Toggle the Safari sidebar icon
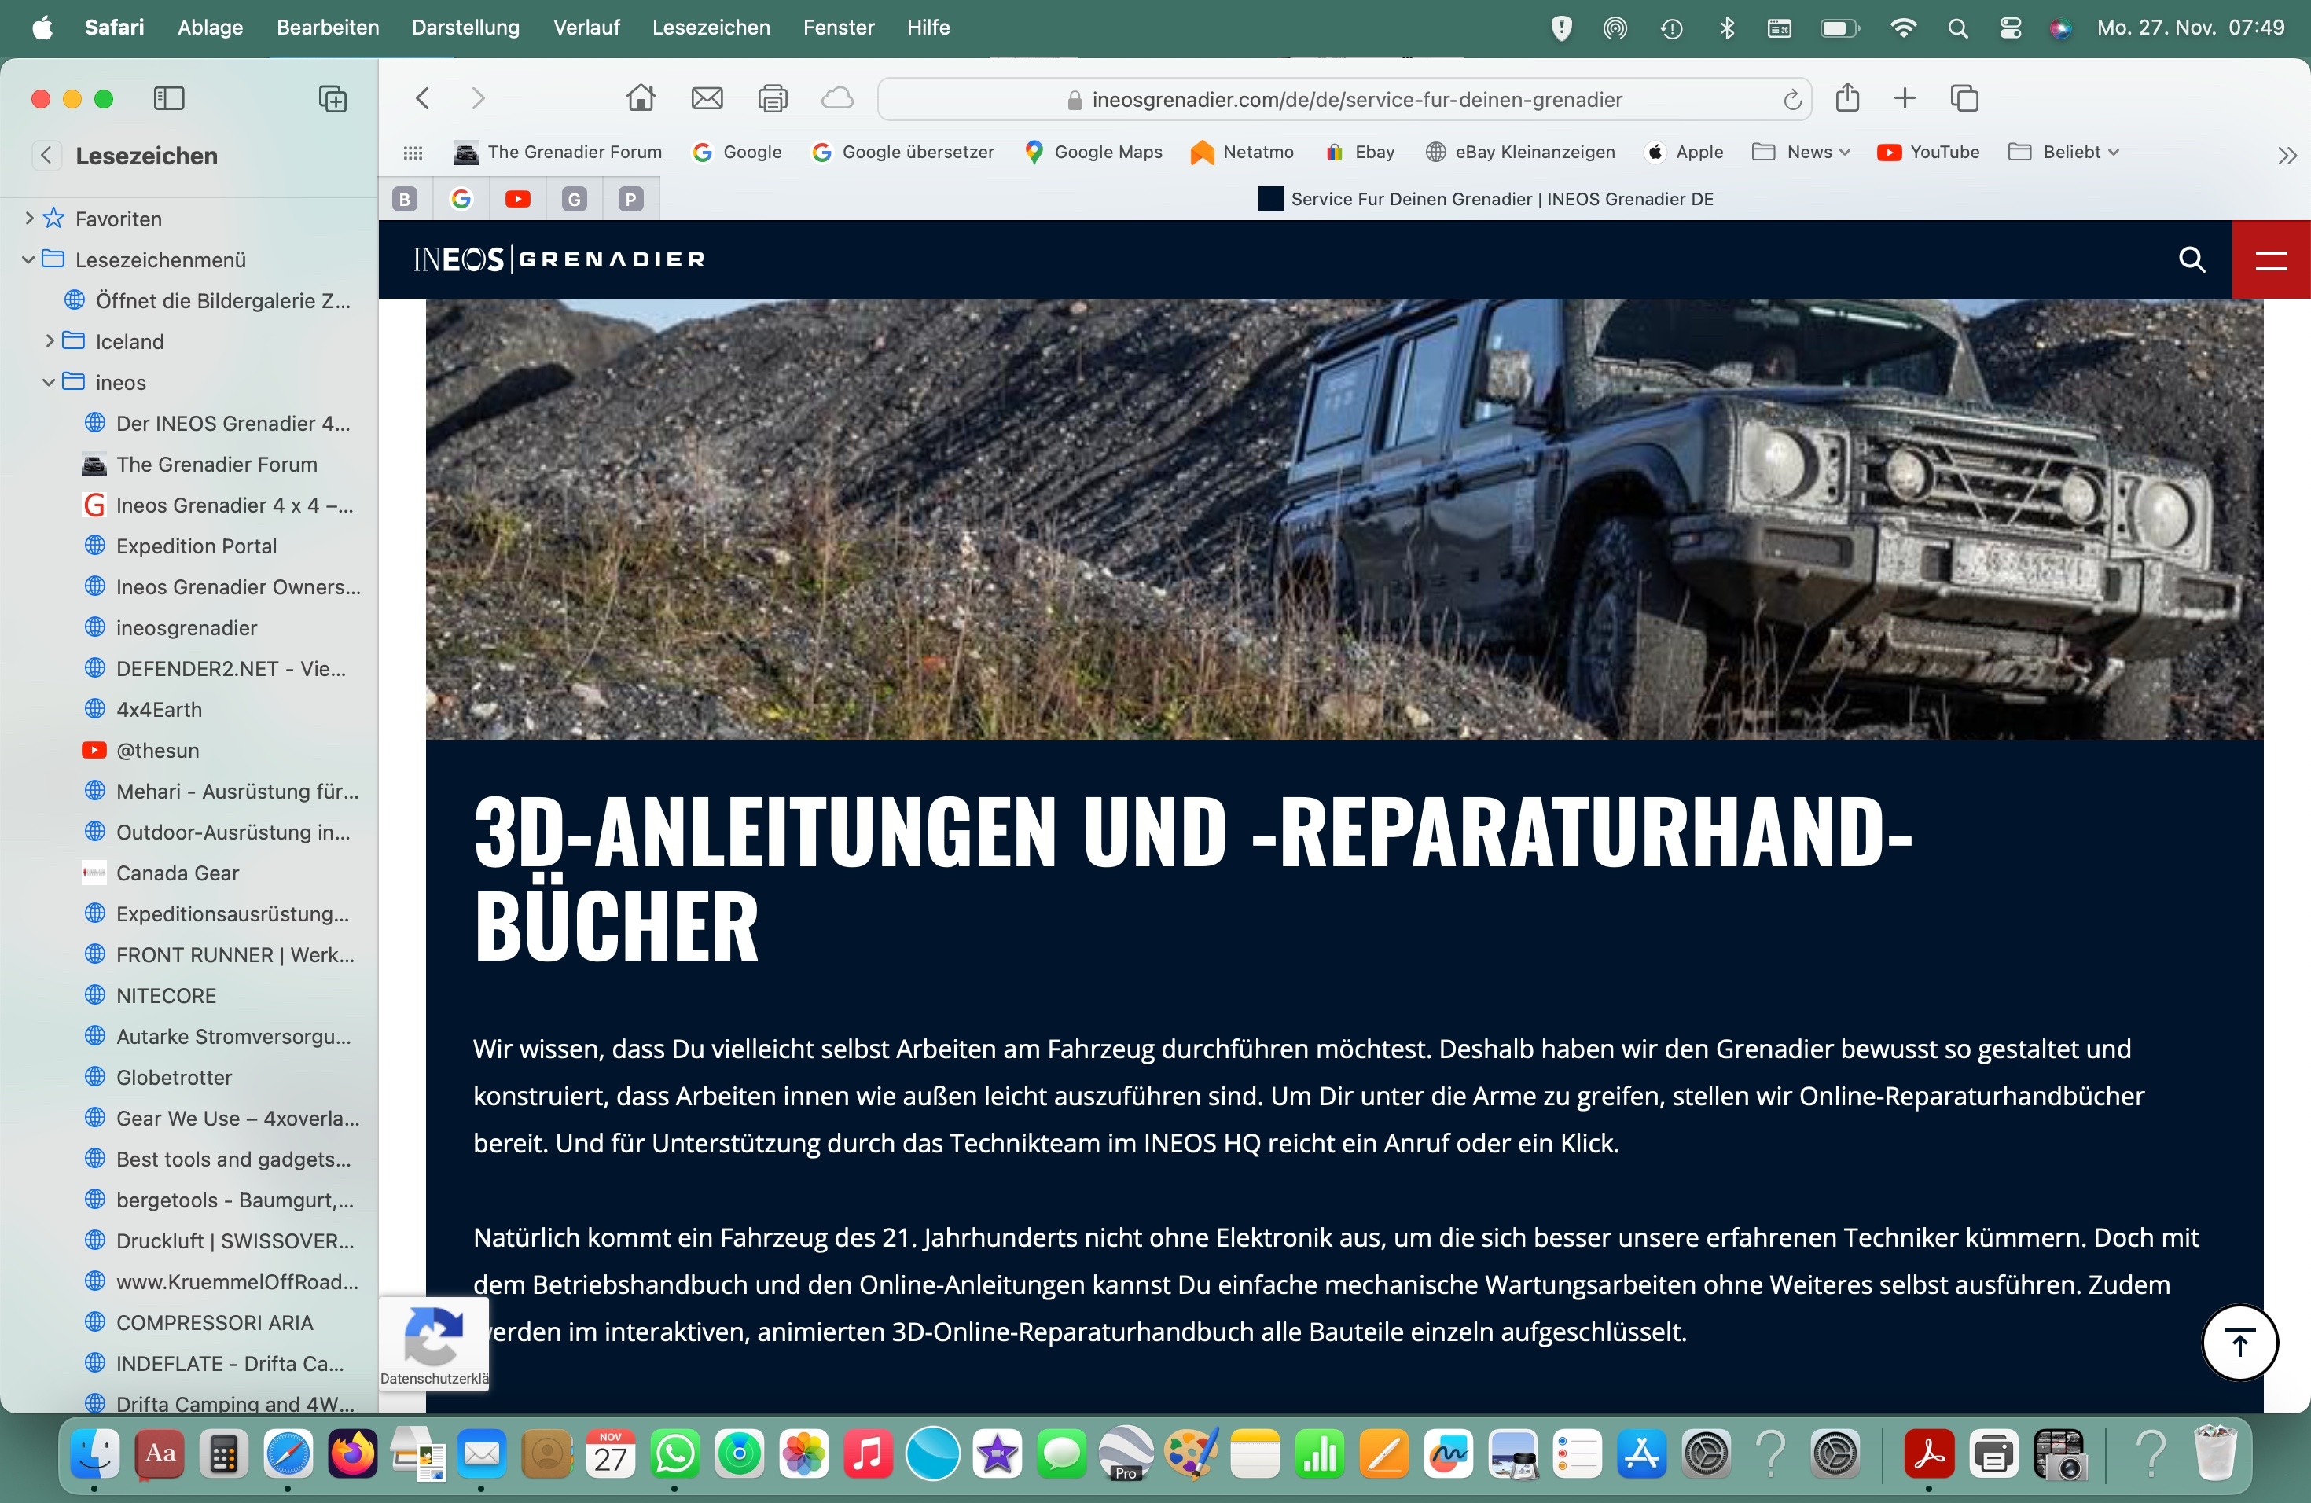This screenshot has width=2311, height=1503. [x=169, y=98]
